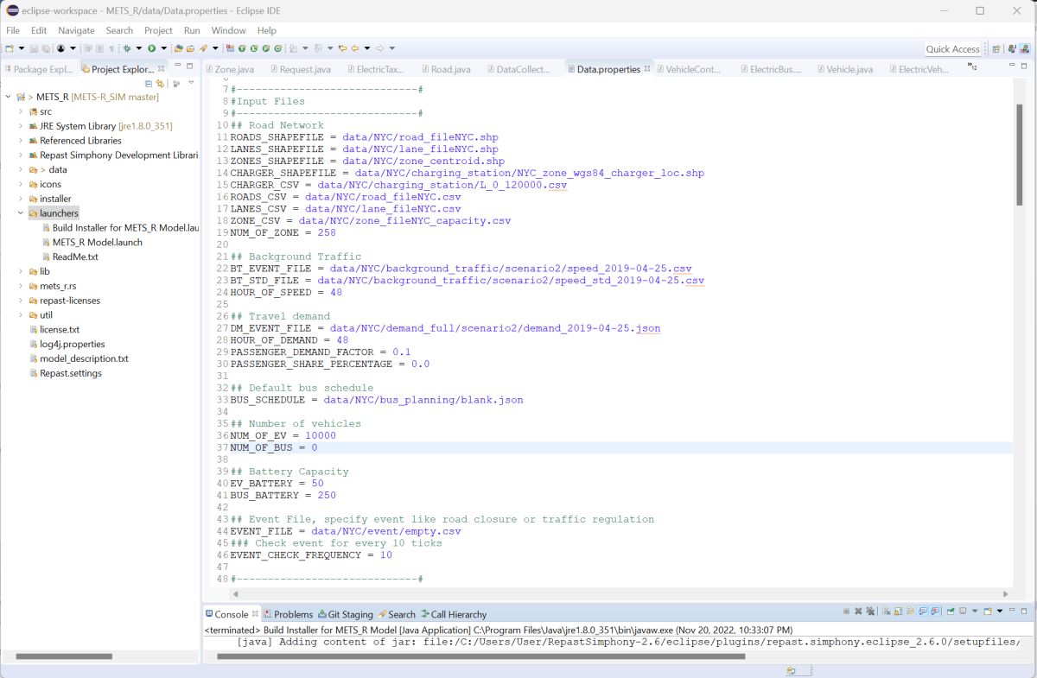Open the Project Explorer view menu arrow
The width and height of the screenshot is (1037, 678).
pyautogui.click(x=191, y=82)
